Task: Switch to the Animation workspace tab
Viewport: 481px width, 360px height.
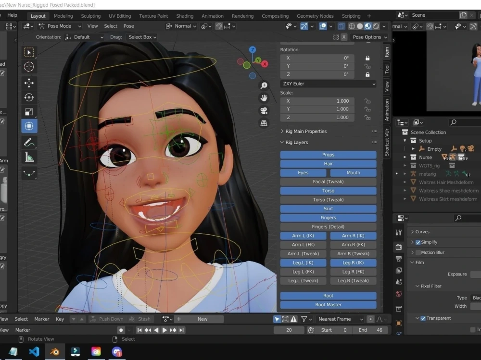Action: pyautogui.click(x=213, y=16)
